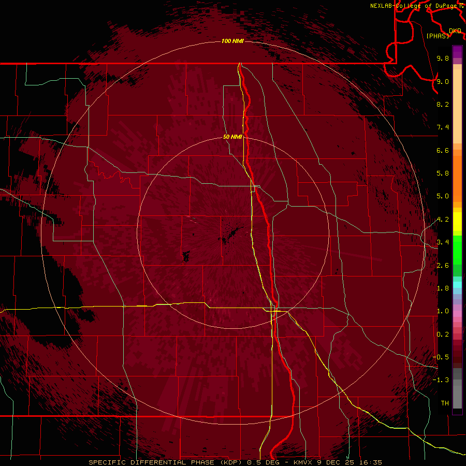Click the yellow color band on the scale
The height and width of the screenshot is (466, 466).
point(457,222)
